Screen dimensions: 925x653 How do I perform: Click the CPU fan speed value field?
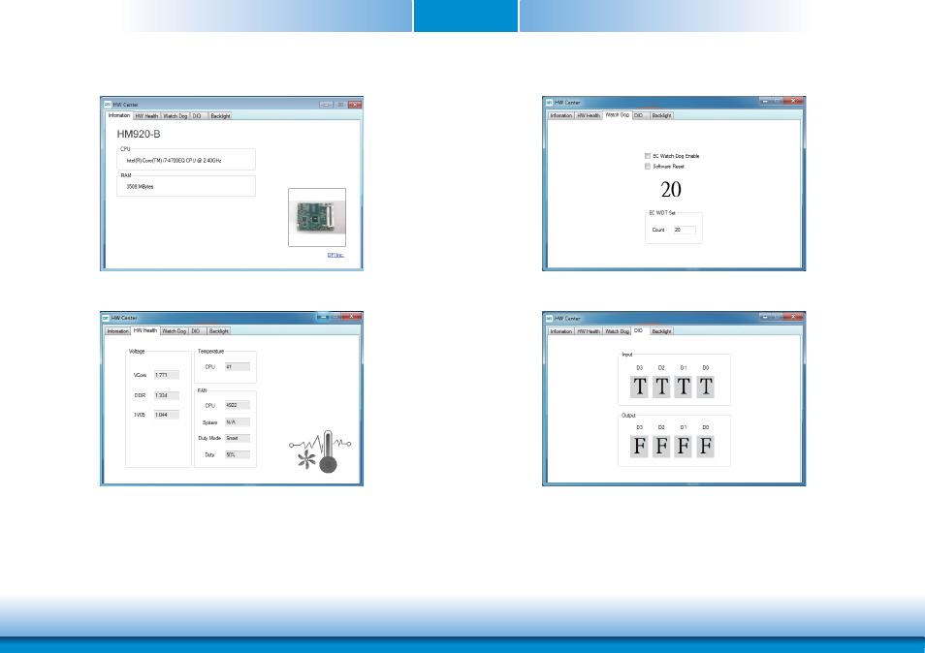(x=238, y=405)
